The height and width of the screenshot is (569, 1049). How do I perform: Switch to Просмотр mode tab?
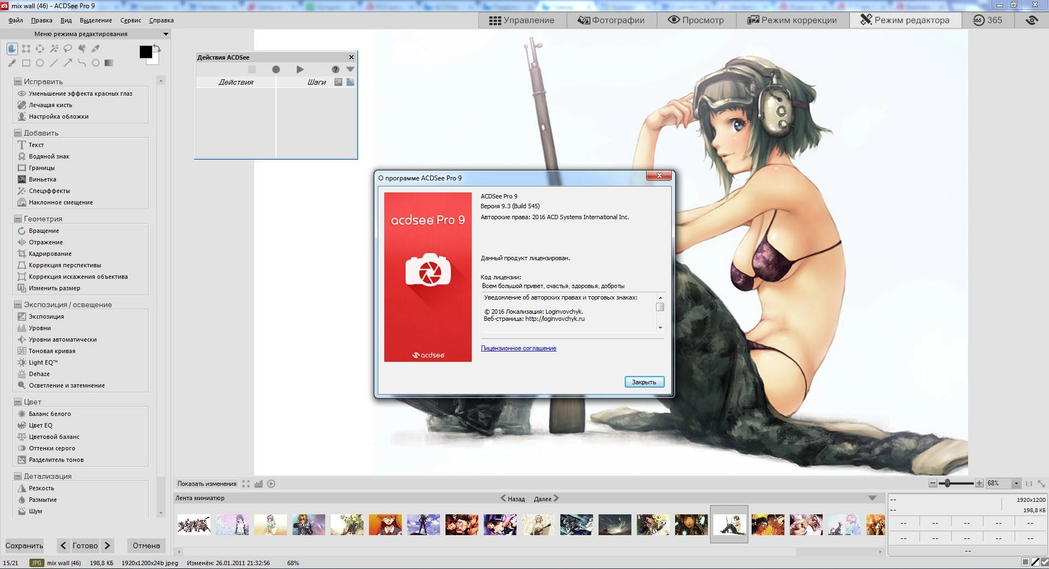(x=695, y=20)
